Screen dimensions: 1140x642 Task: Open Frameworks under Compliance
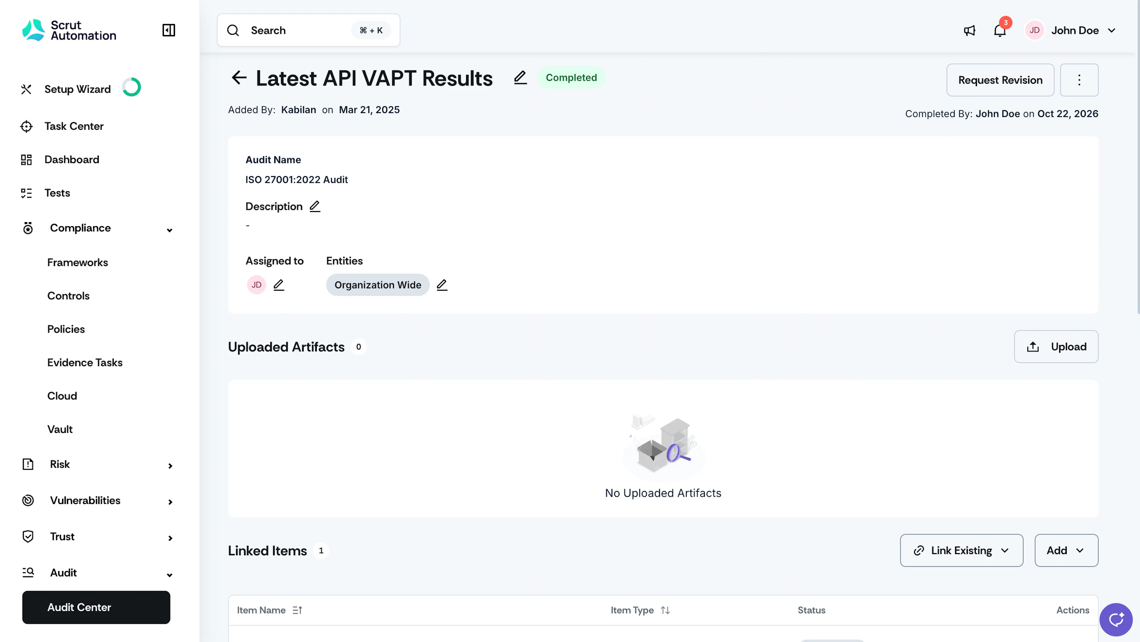pyautogui.click(x=77, y=263)
